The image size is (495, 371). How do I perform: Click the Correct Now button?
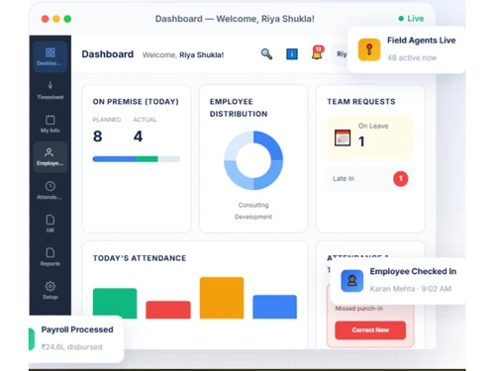(370, 330)
